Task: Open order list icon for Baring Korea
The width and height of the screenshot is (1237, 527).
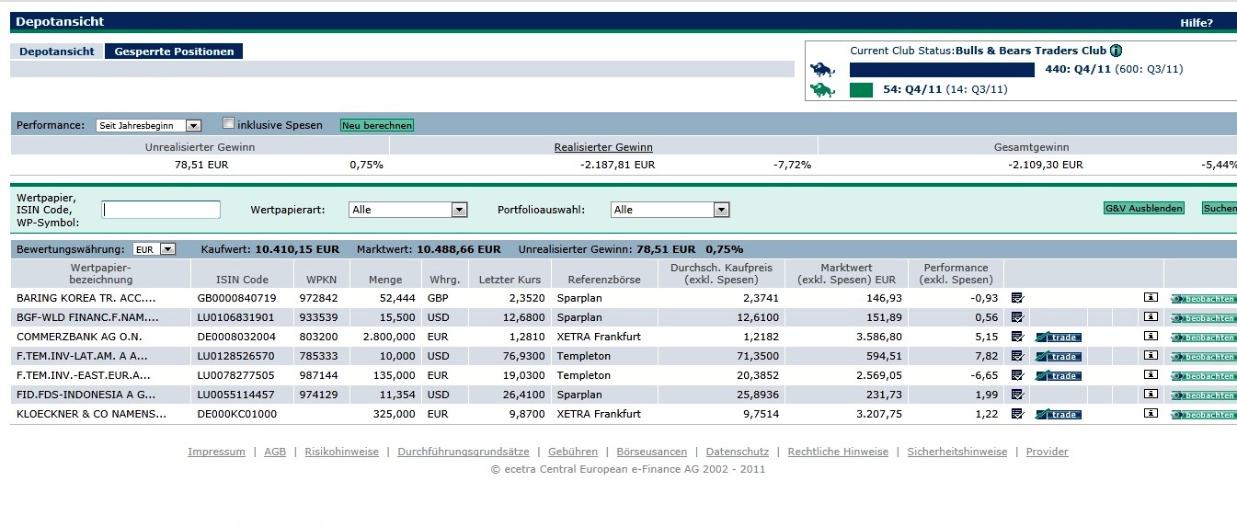Action: coord(1017,298)
